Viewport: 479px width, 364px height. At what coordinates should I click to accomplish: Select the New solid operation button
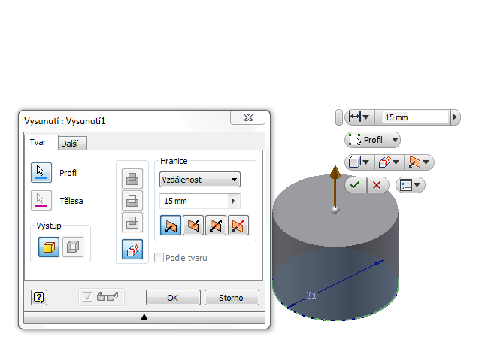coord(132,250)
